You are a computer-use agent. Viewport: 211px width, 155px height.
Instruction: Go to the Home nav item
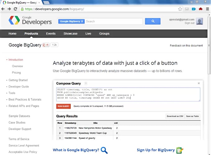pyautogui.click(x=12, y=33)
